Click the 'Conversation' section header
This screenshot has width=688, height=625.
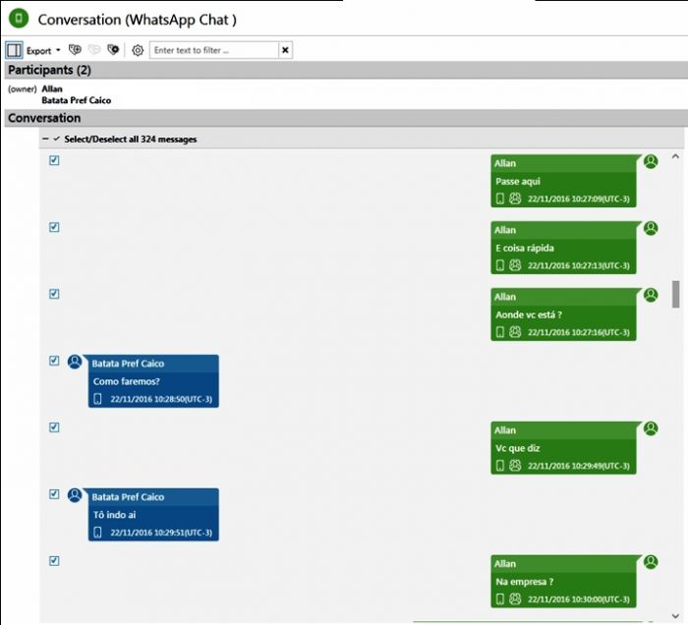(x=346, y=118)
